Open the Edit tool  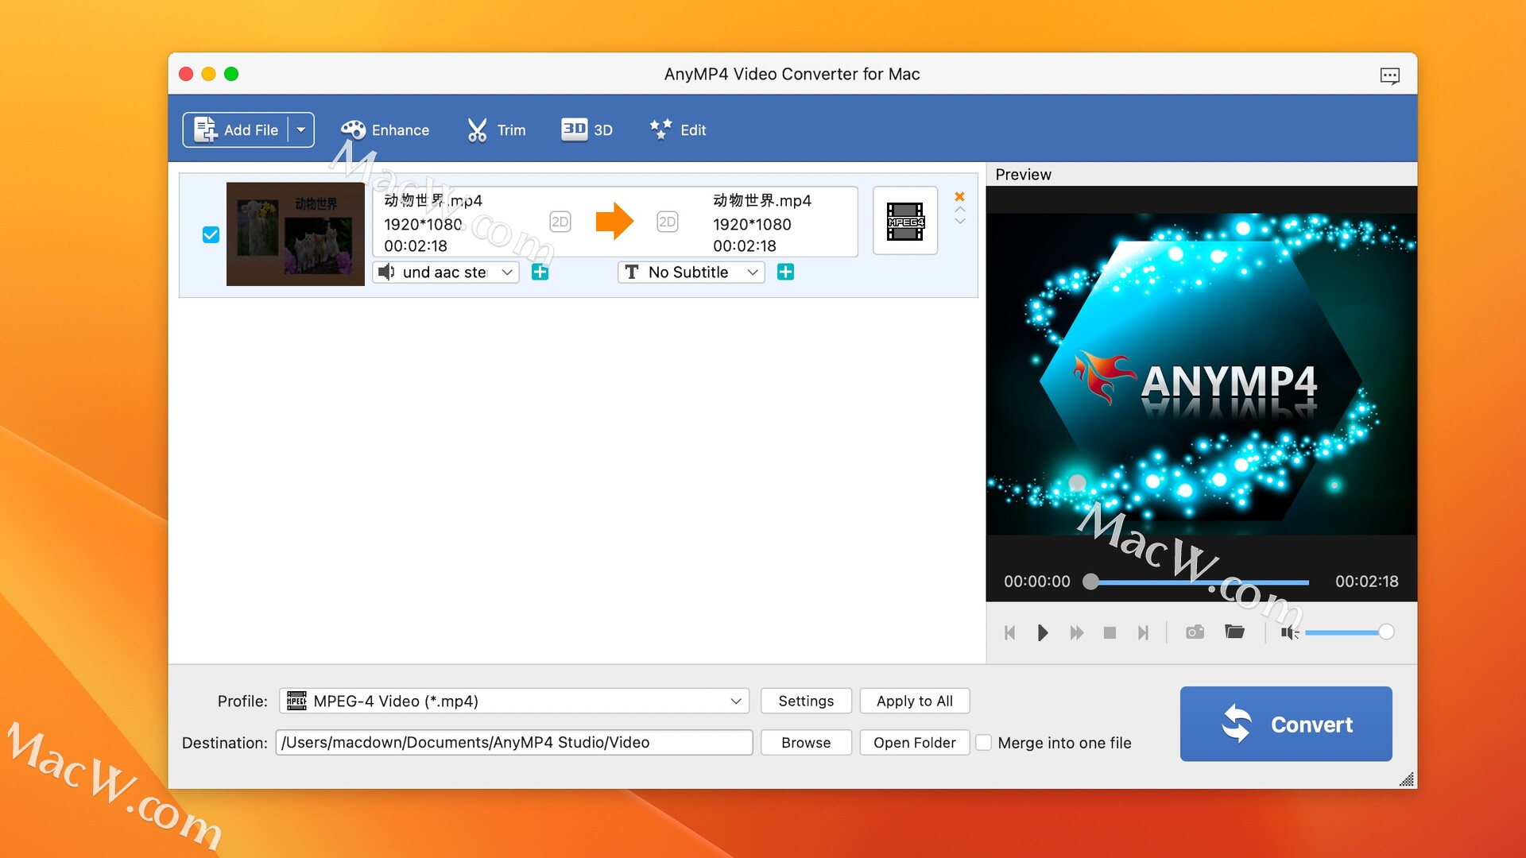point(677,129)
